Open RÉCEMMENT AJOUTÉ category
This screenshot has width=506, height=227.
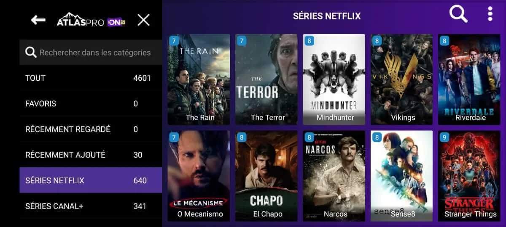pos(91,155)
